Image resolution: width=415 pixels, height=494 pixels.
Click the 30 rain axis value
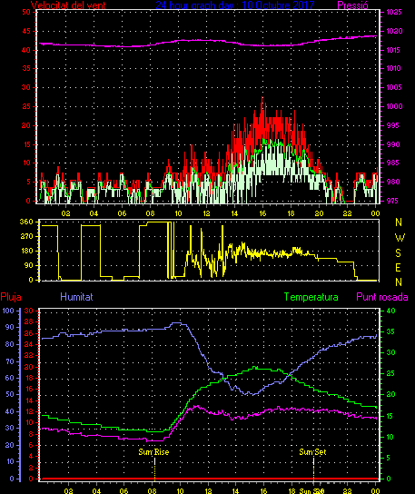29,311
